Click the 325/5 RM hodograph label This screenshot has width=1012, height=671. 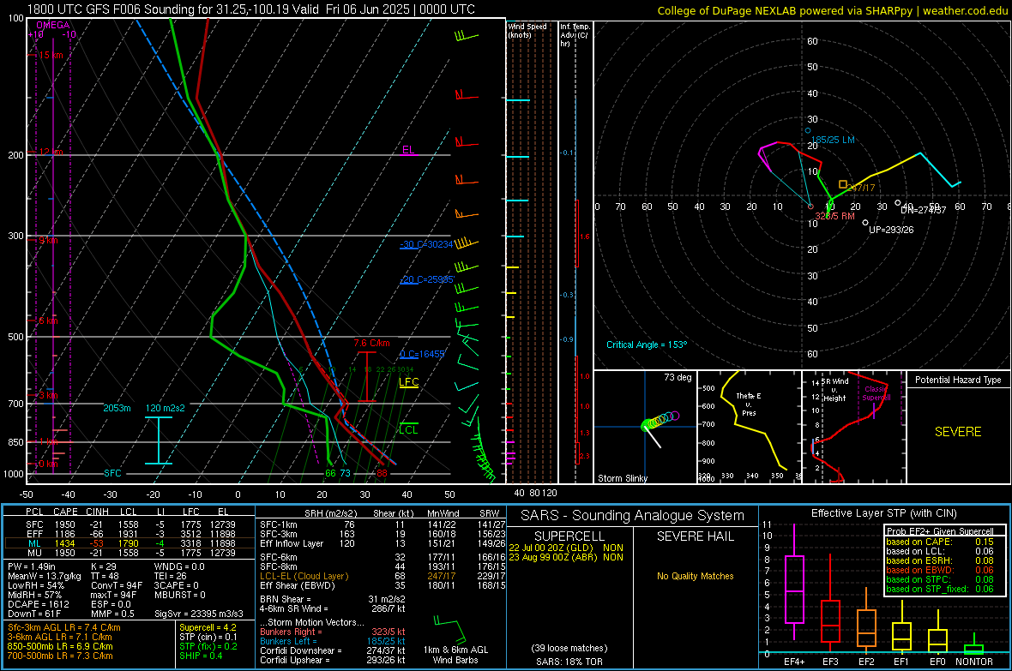point(834,216)
